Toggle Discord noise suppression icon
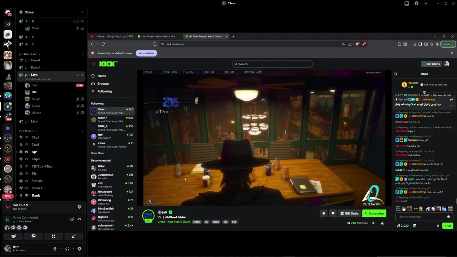457x257 pixels. [x=72, y=219]
